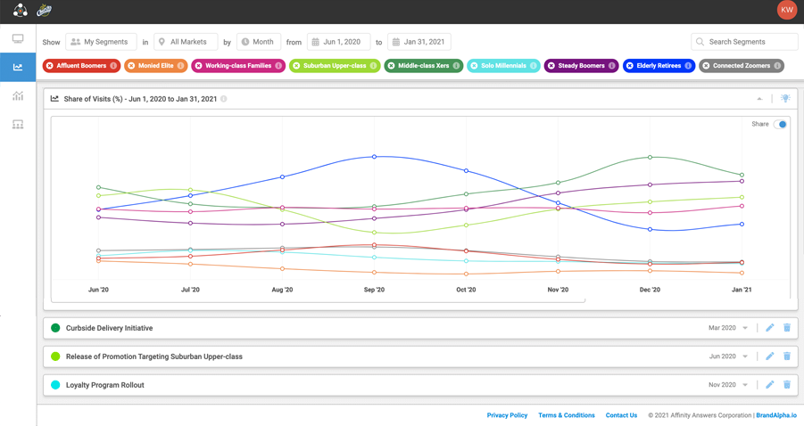Delete the Loyalty Program Rollout event

pyautogui.click(x=787, y=384)
